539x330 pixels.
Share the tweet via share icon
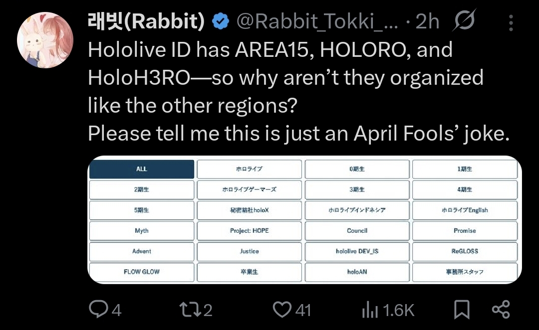click(x=501, y=309)
